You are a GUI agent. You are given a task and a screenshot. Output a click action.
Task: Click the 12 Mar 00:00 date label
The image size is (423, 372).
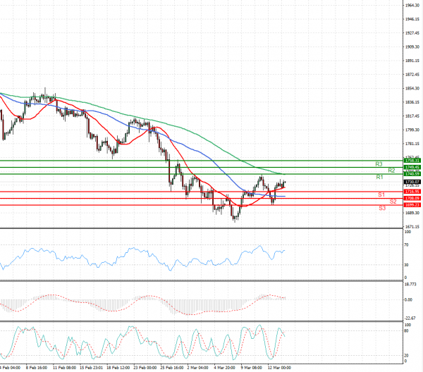tap(279, 368)
